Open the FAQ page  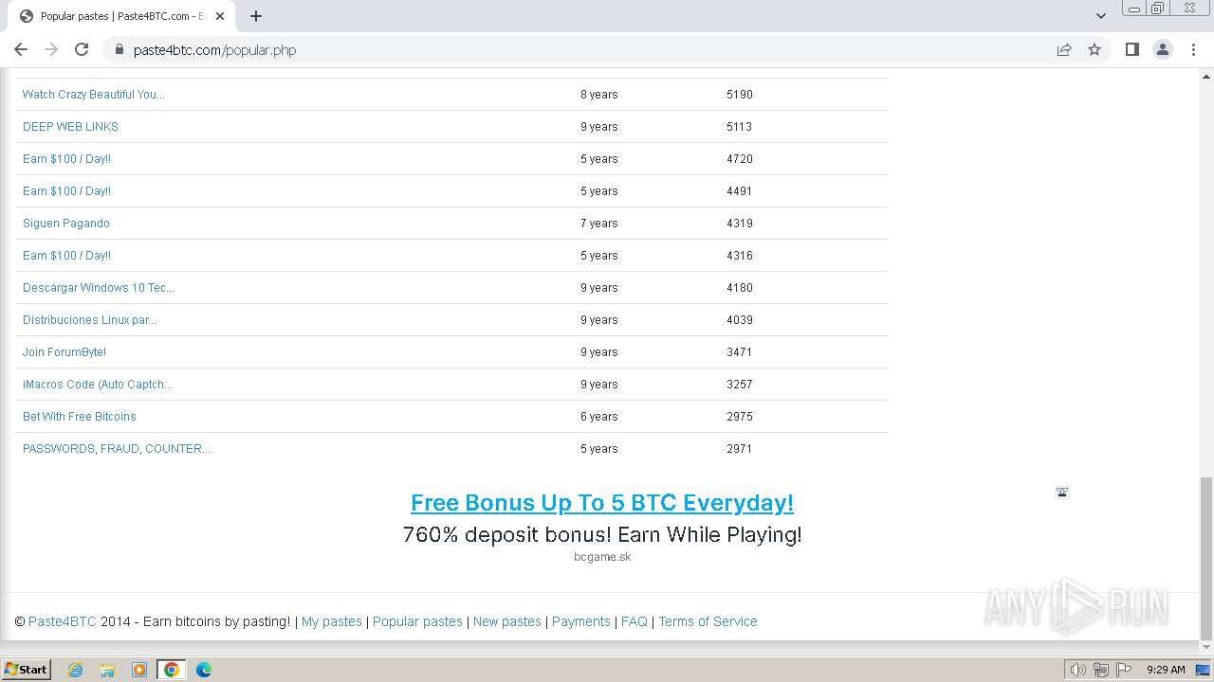click(635, 621)
